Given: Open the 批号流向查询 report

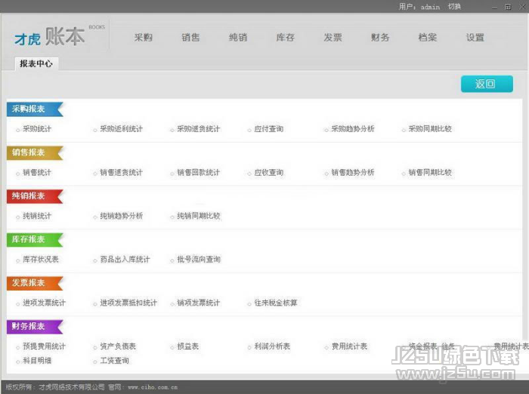Looking at the screenshot, I should pos(198,260).
